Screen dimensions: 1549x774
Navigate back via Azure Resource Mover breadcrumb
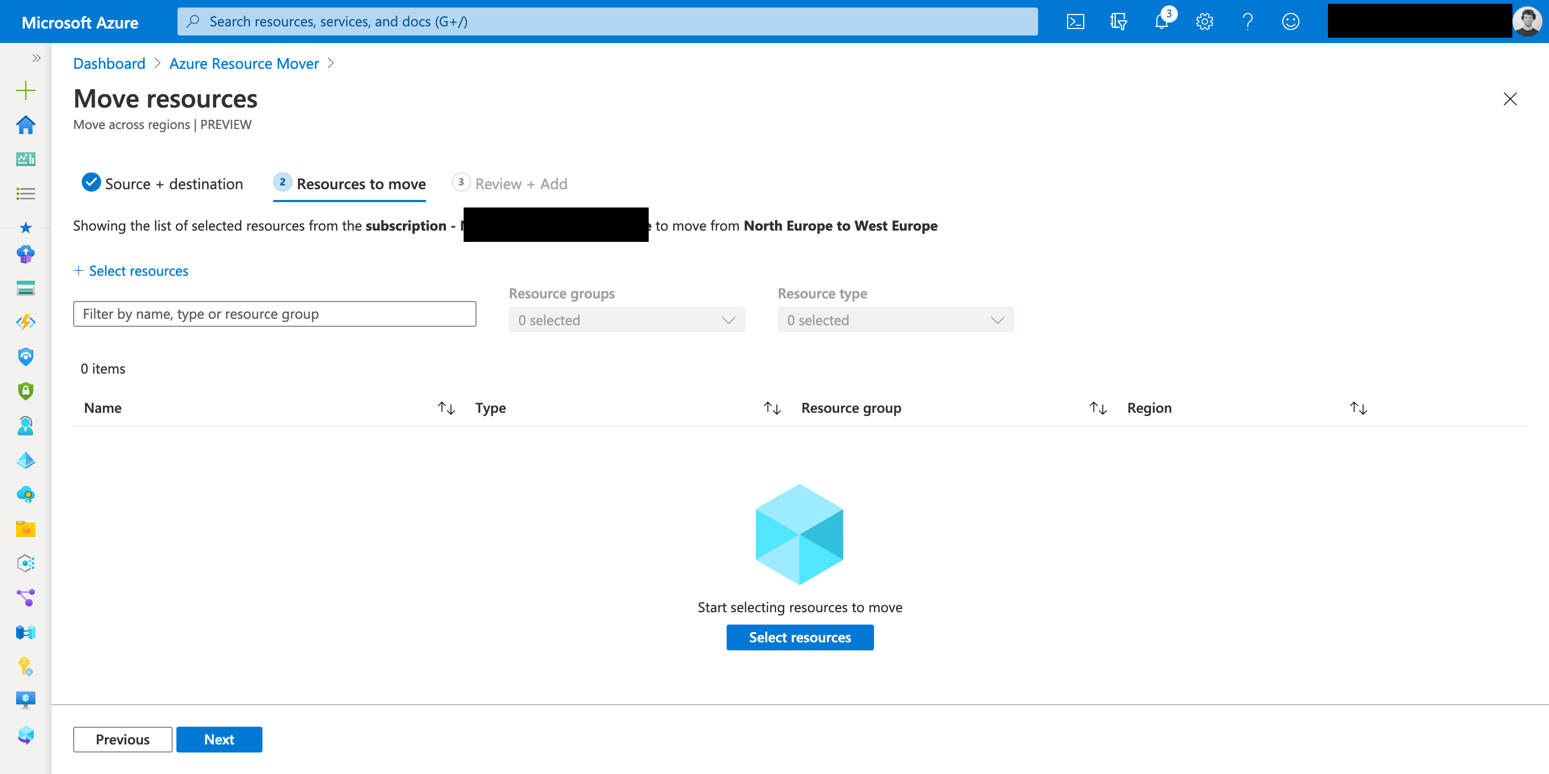pos(244,63)
